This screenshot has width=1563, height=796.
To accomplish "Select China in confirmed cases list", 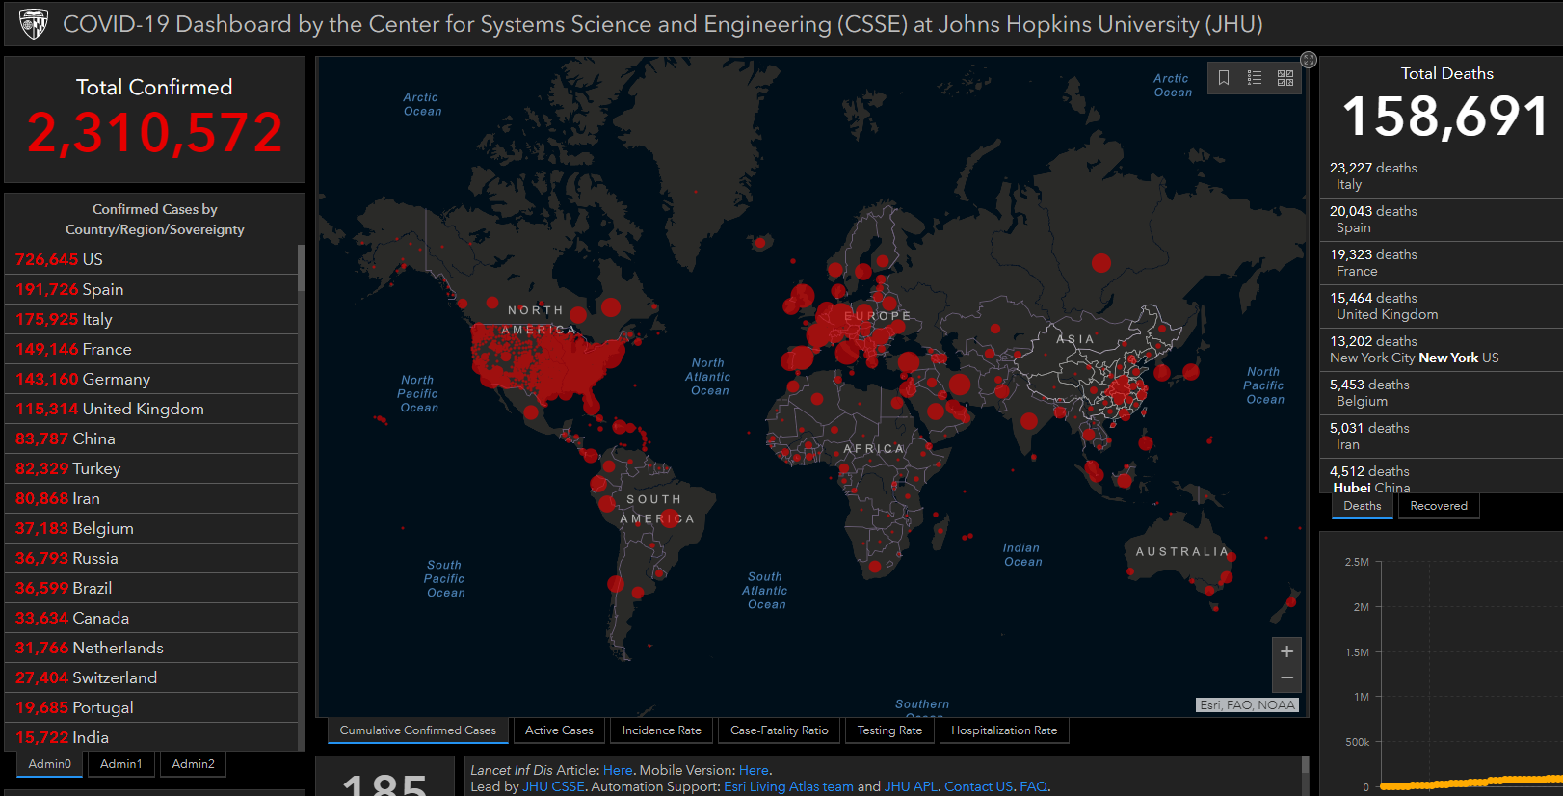I will (152, 438).
